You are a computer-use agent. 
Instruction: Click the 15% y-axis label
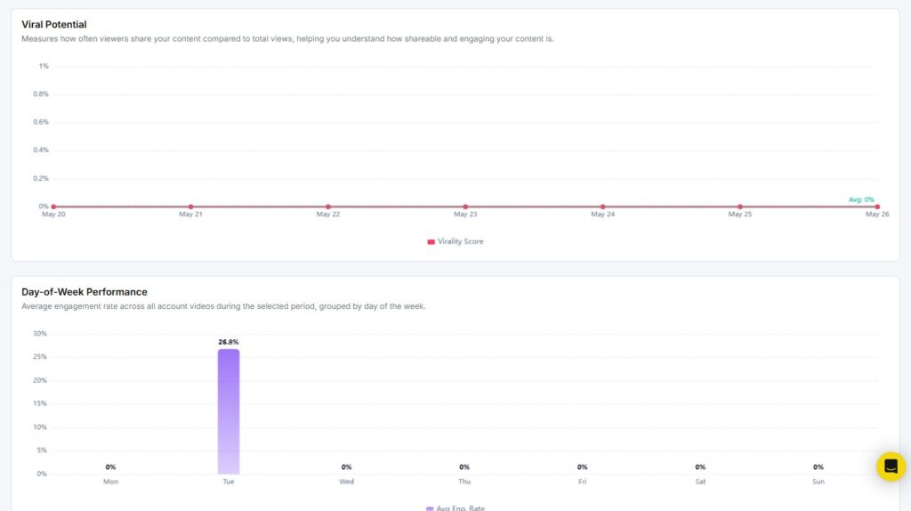pos(39,403)
